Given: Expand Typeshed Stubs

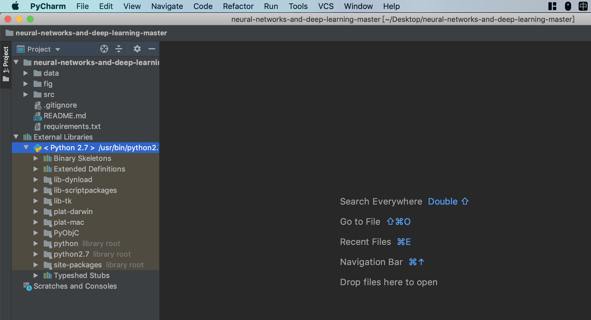Looking at the screenshot, I should 36,276.
